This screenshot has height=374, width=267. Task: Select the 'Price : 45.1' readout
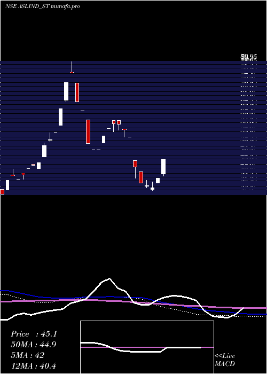tap(34, 334)
